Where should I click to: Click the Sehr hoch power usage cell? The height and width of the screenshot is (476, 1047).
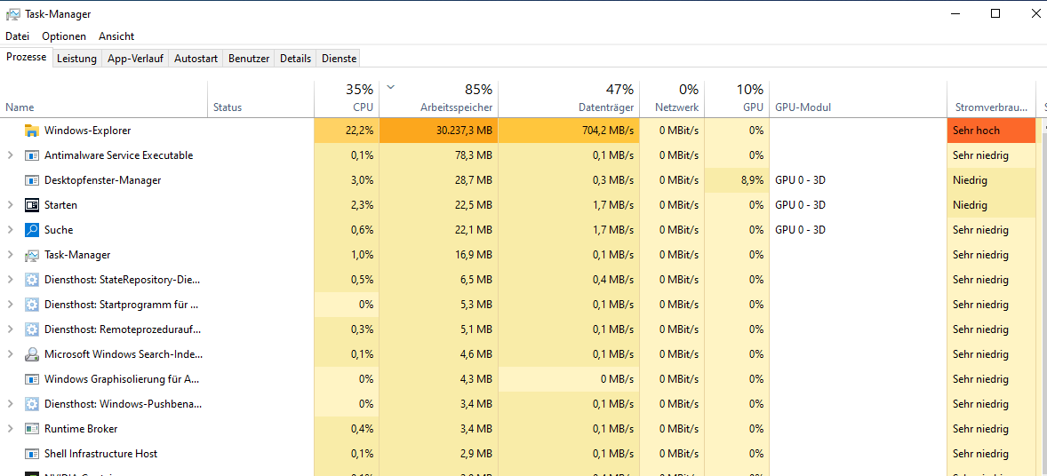(x=992, y=131)
